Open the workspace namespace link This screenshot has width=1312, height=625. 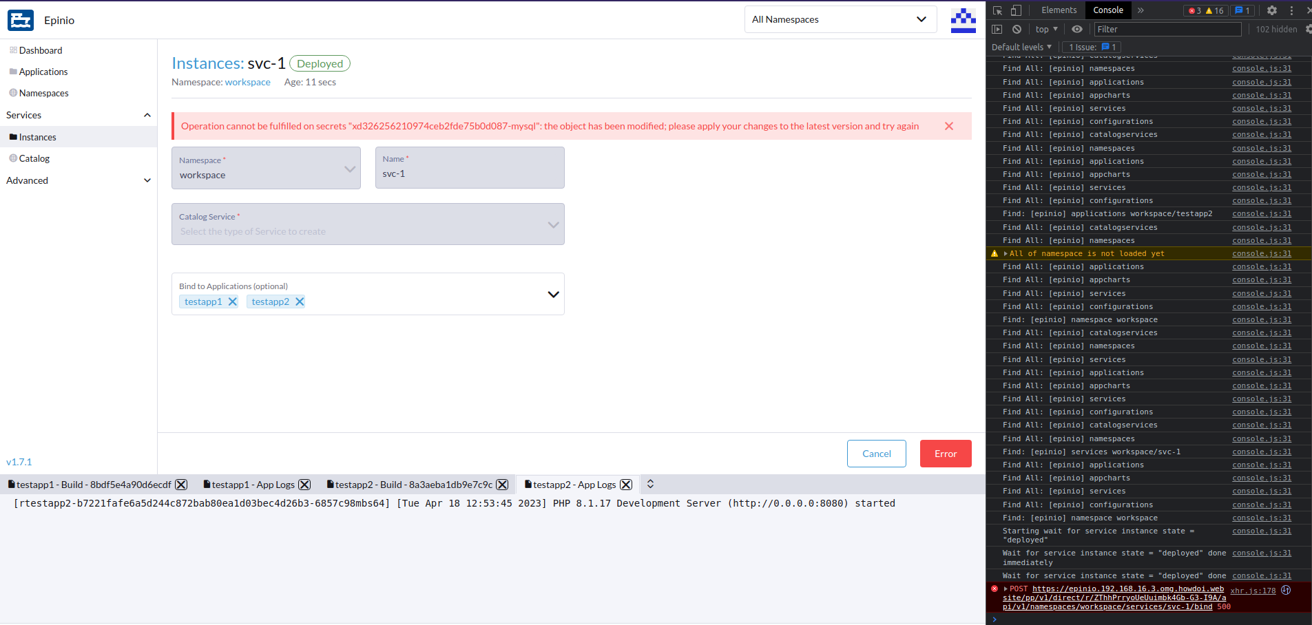tap(247, 82)
